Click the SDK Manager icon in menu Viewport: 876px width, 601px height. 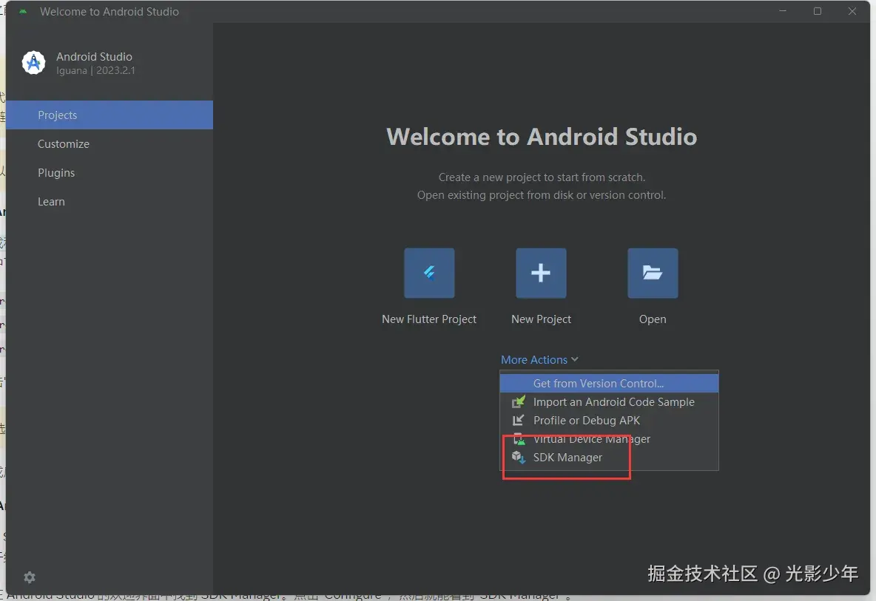click(x=519, y=458)
